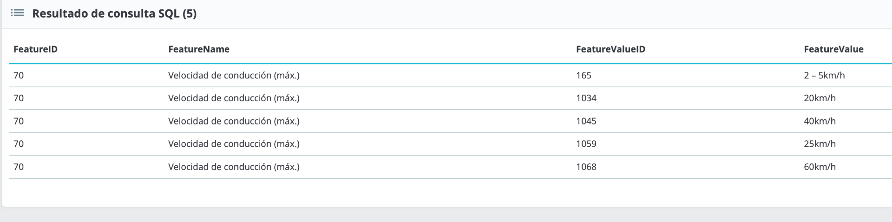Click the 25km/h value cell
Viewport: 892px width, 222px height.
pos(820,144)
